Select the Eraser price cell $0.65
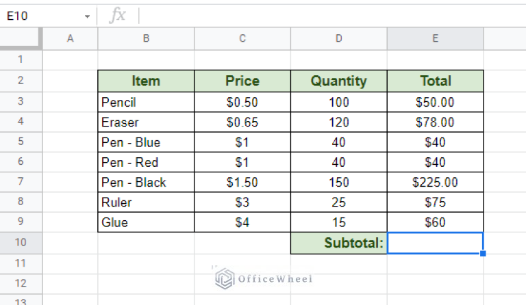 242,122
